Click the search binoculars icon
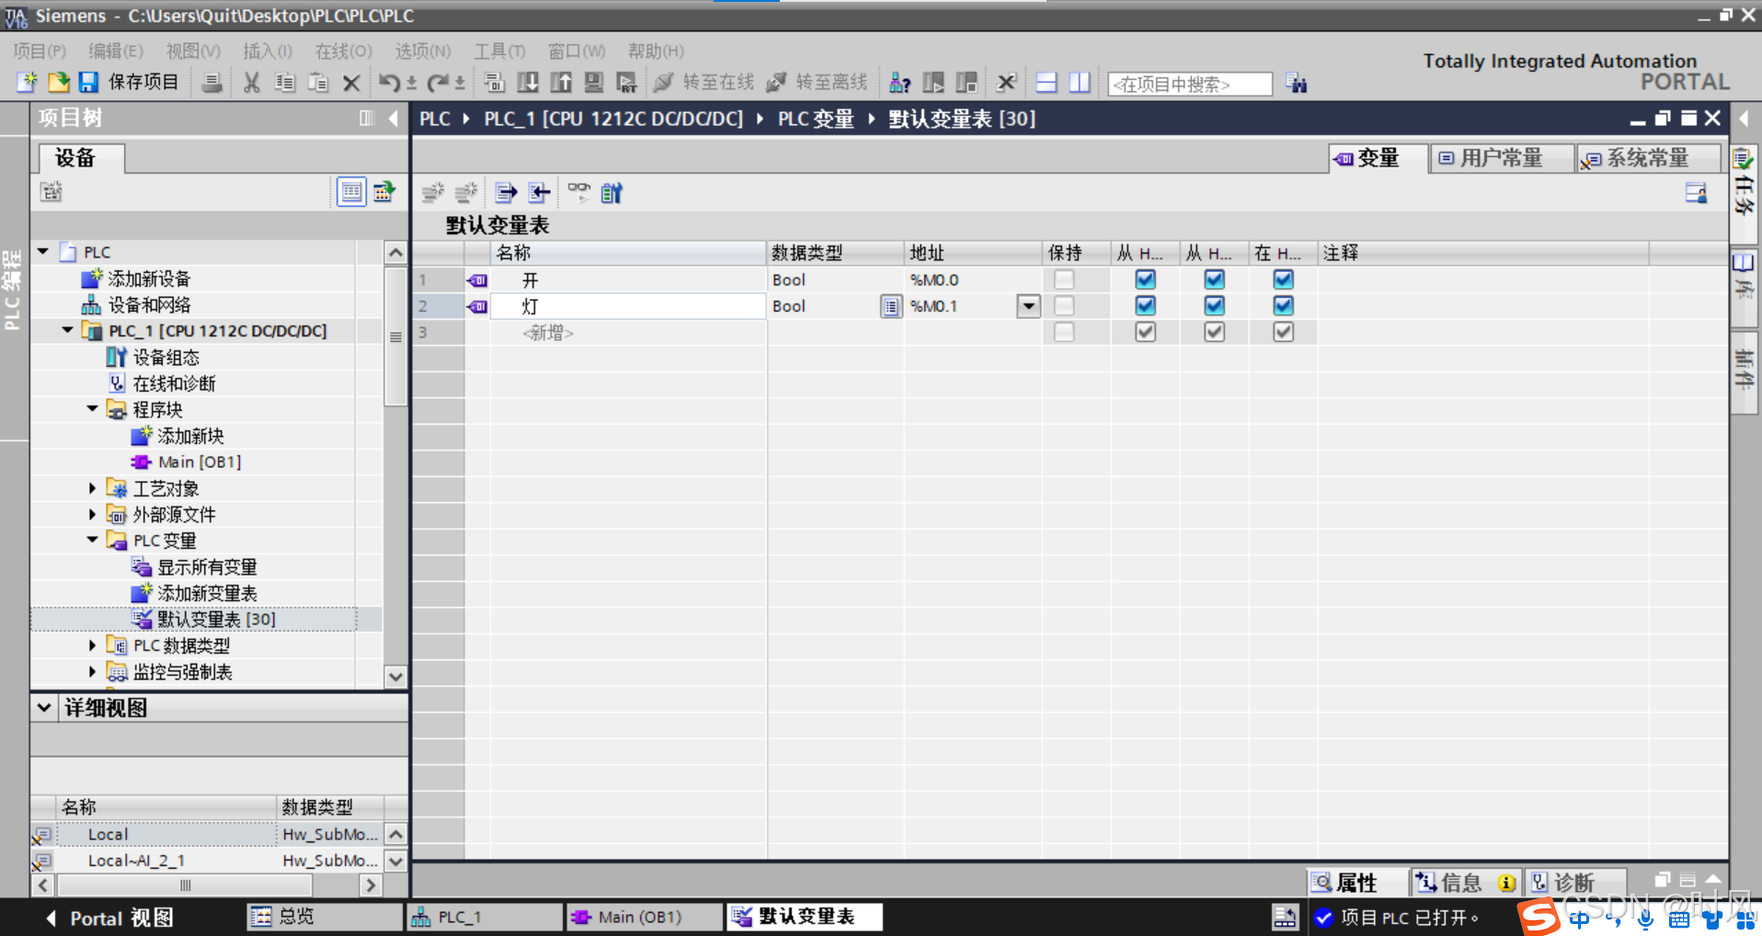Image resolution: width=1762 pixels, height=936 pixels. (1297, 84)
